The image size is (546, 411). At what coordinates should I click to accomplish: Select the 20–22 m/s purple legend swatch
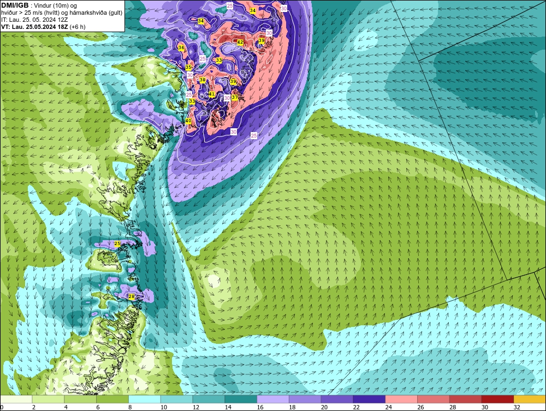tap(337, 399)
